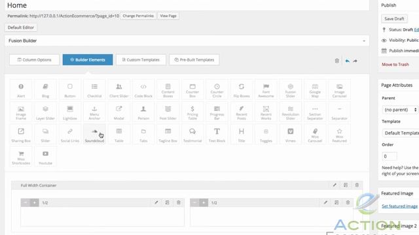Add the Flip Boxes element

[242, 90]
